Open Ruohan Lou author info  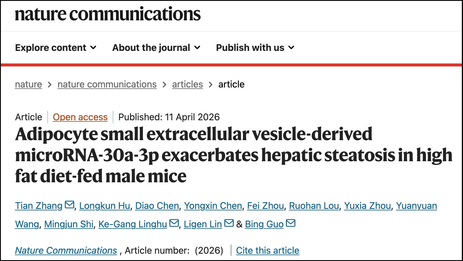tap(314, 206)
